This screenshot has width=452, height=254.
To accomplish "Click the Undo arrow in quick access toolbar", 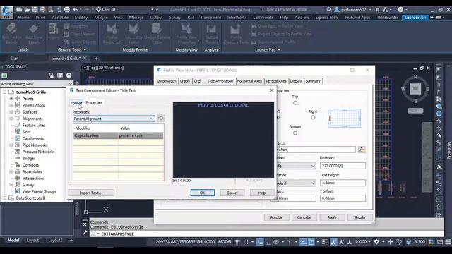I will click(x=75, y=9).
